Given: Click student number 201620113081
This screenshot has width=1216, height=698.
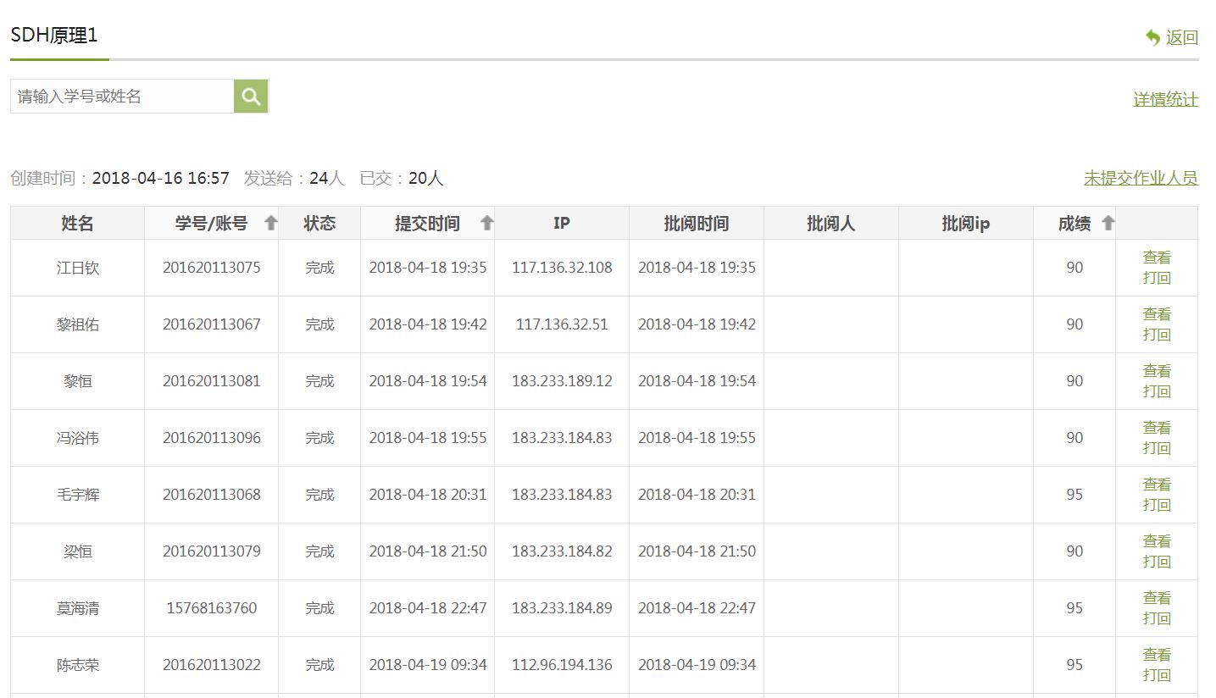Looking at the screenshot, I should tap(212, 381).
